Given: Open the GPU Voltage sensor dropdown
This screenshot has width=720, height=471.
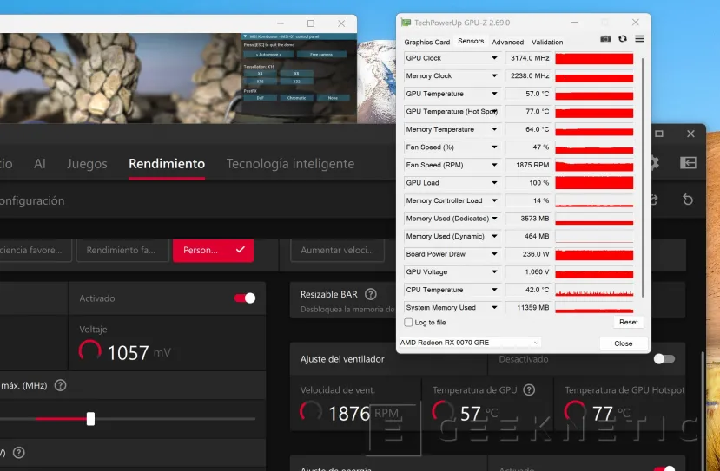Looking at the screenshot, I should pyautogui.click(x=494, y=272).
